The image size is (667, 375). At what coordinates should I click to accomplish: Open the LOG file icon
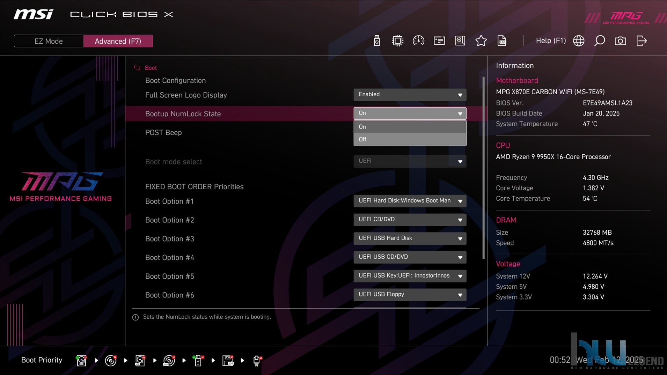[x=502, y=41]
